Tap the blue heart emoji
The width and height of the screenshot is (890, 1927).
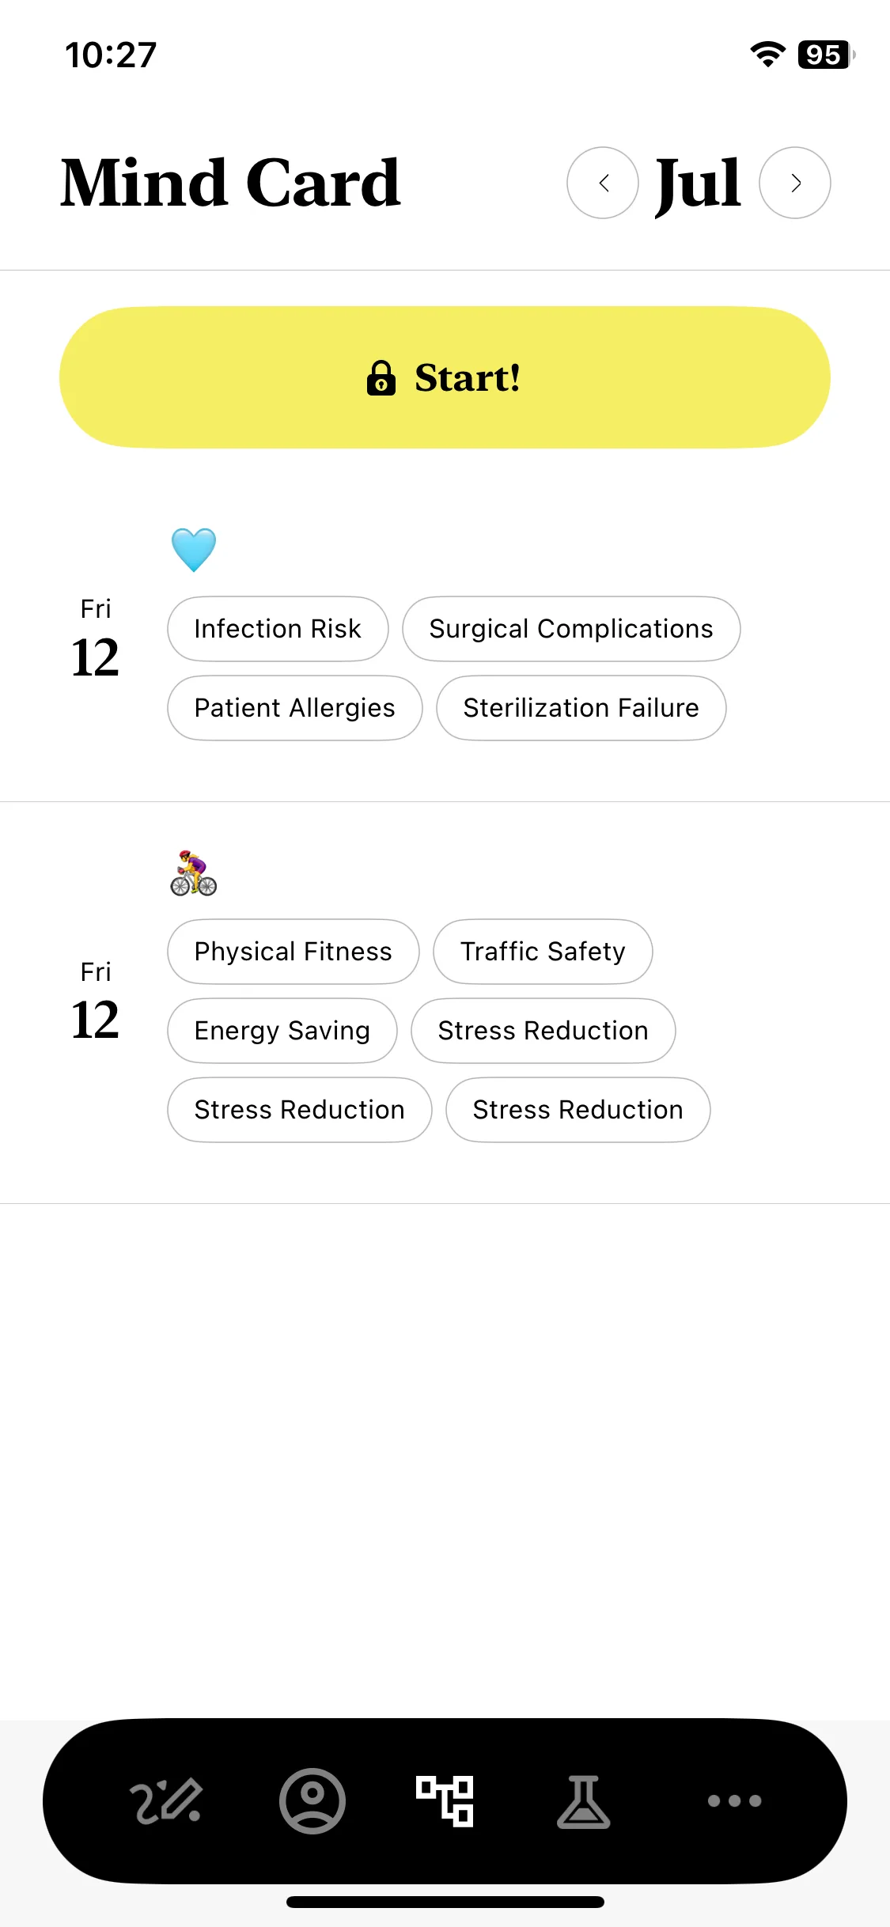coord(194,550)
